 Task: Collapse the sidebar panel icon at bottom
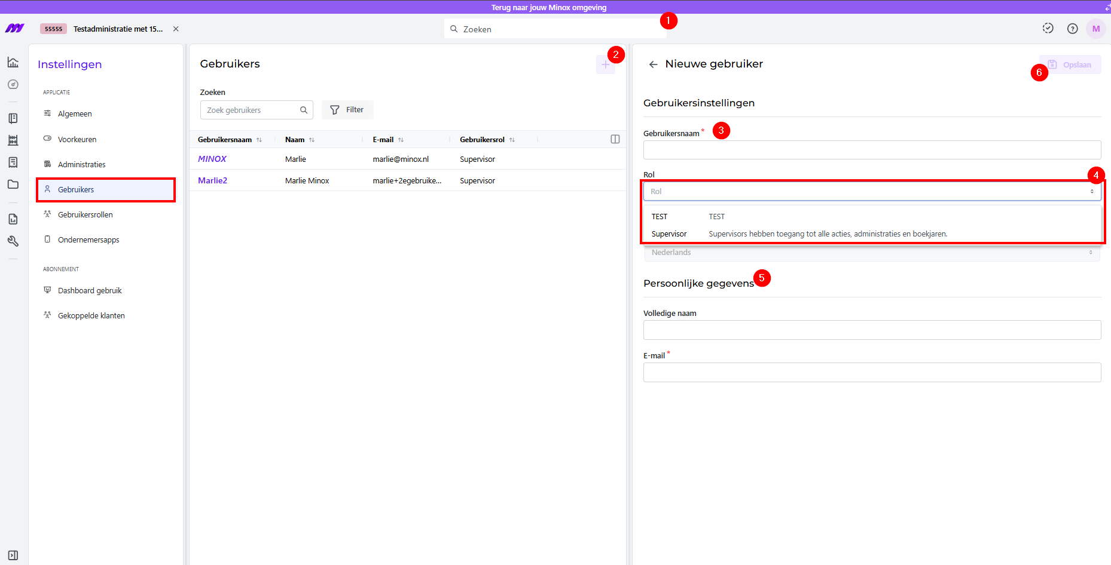coord(13,555)
